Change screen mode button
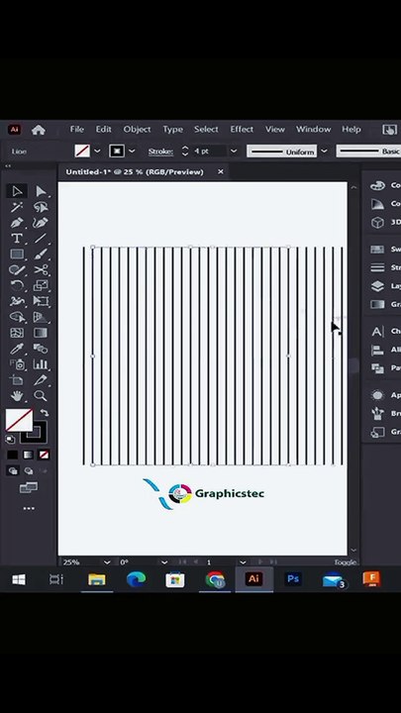This screenshot has width=401, height=713. pyautogui.click(x=28, y=488)
